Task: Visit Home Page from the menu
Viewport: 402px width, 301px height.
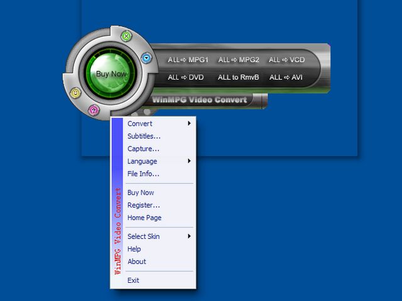Action: click(159, 217)
